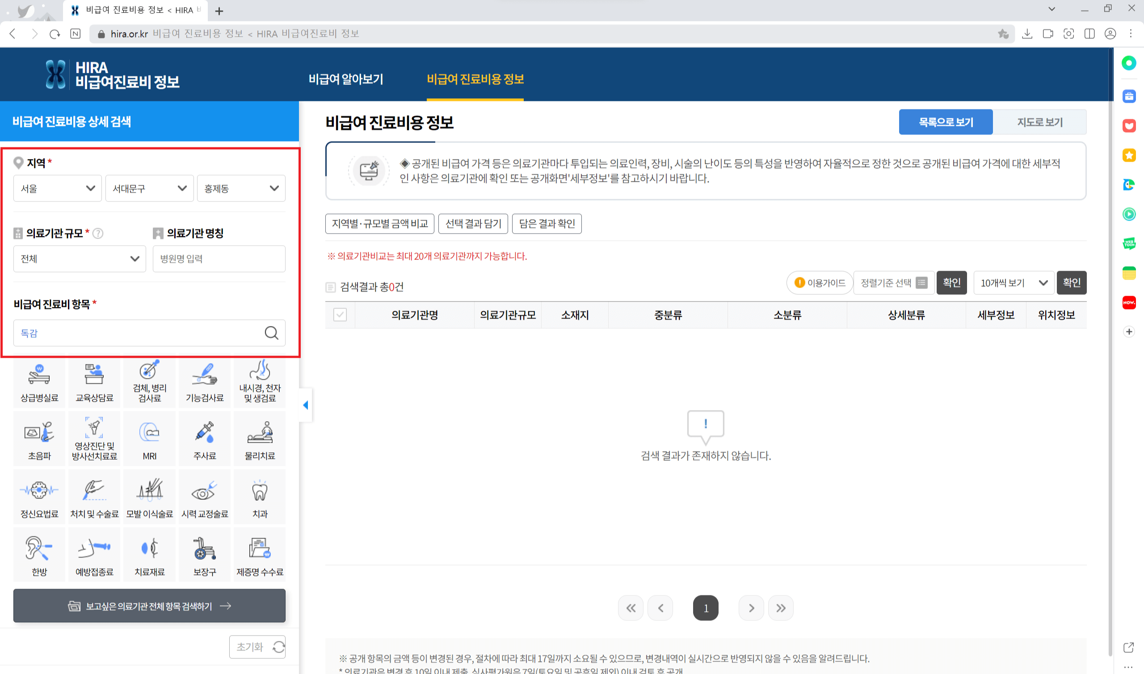1144x674 pixels.
Task: Check the select-all checkbox in results table
Action: click(340, 315)
